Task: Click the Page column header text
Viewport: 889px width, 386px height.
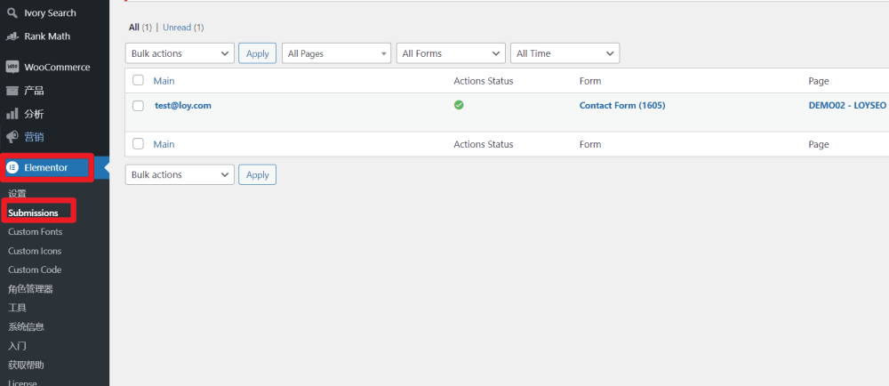Action: pos(819,81)
